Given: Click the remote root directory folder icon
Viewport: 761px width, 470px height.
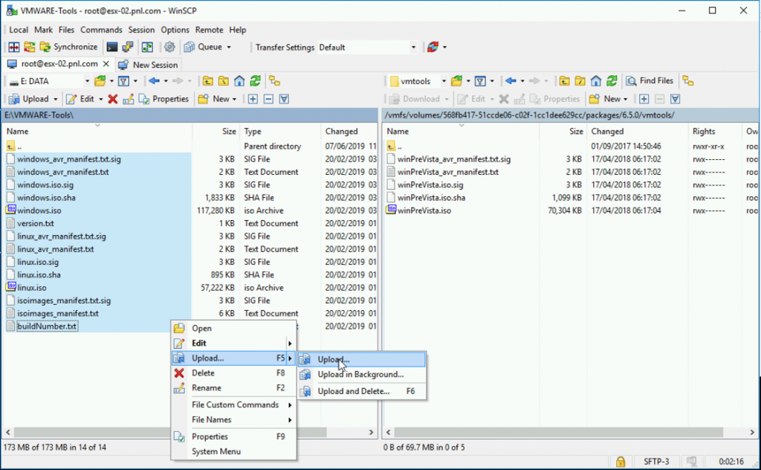Looking at the screenshot, I should [x=580, y=81].
